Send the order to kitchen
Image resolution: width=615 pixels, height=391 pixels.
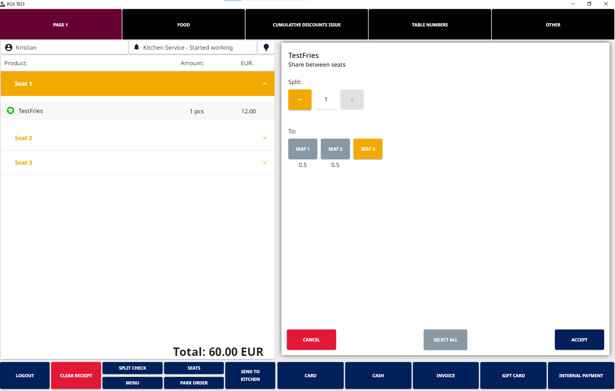click(x=250, y=375)
